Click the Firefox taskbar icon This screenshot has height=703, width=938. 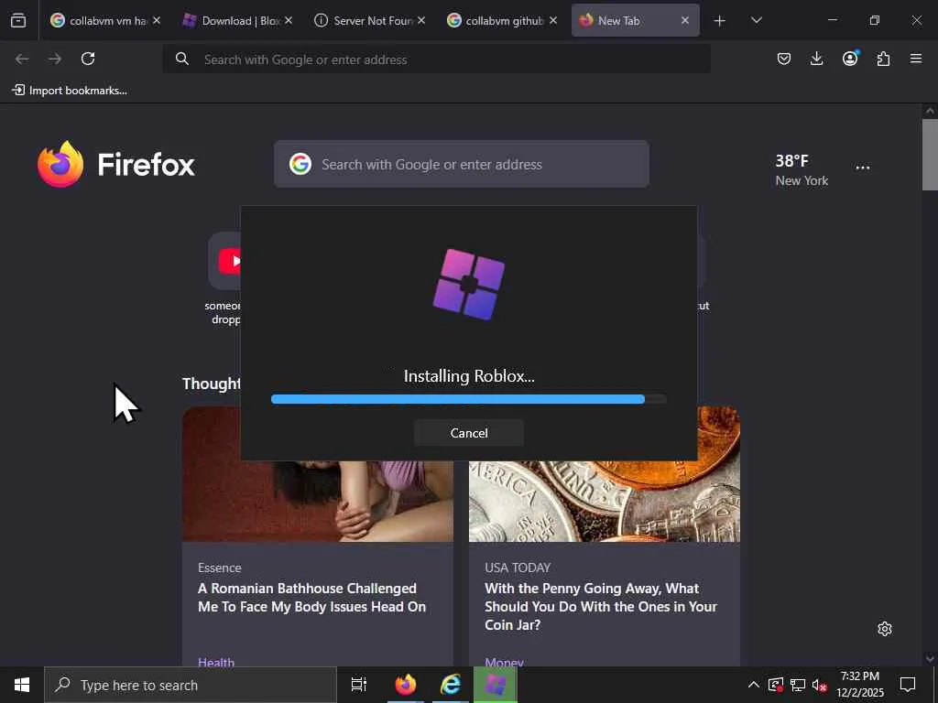click(405, 685)
